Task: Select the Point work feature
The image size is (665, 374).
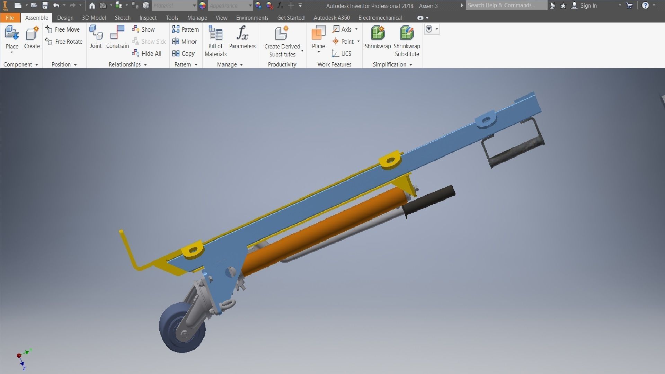Action: tap(343, 42)
